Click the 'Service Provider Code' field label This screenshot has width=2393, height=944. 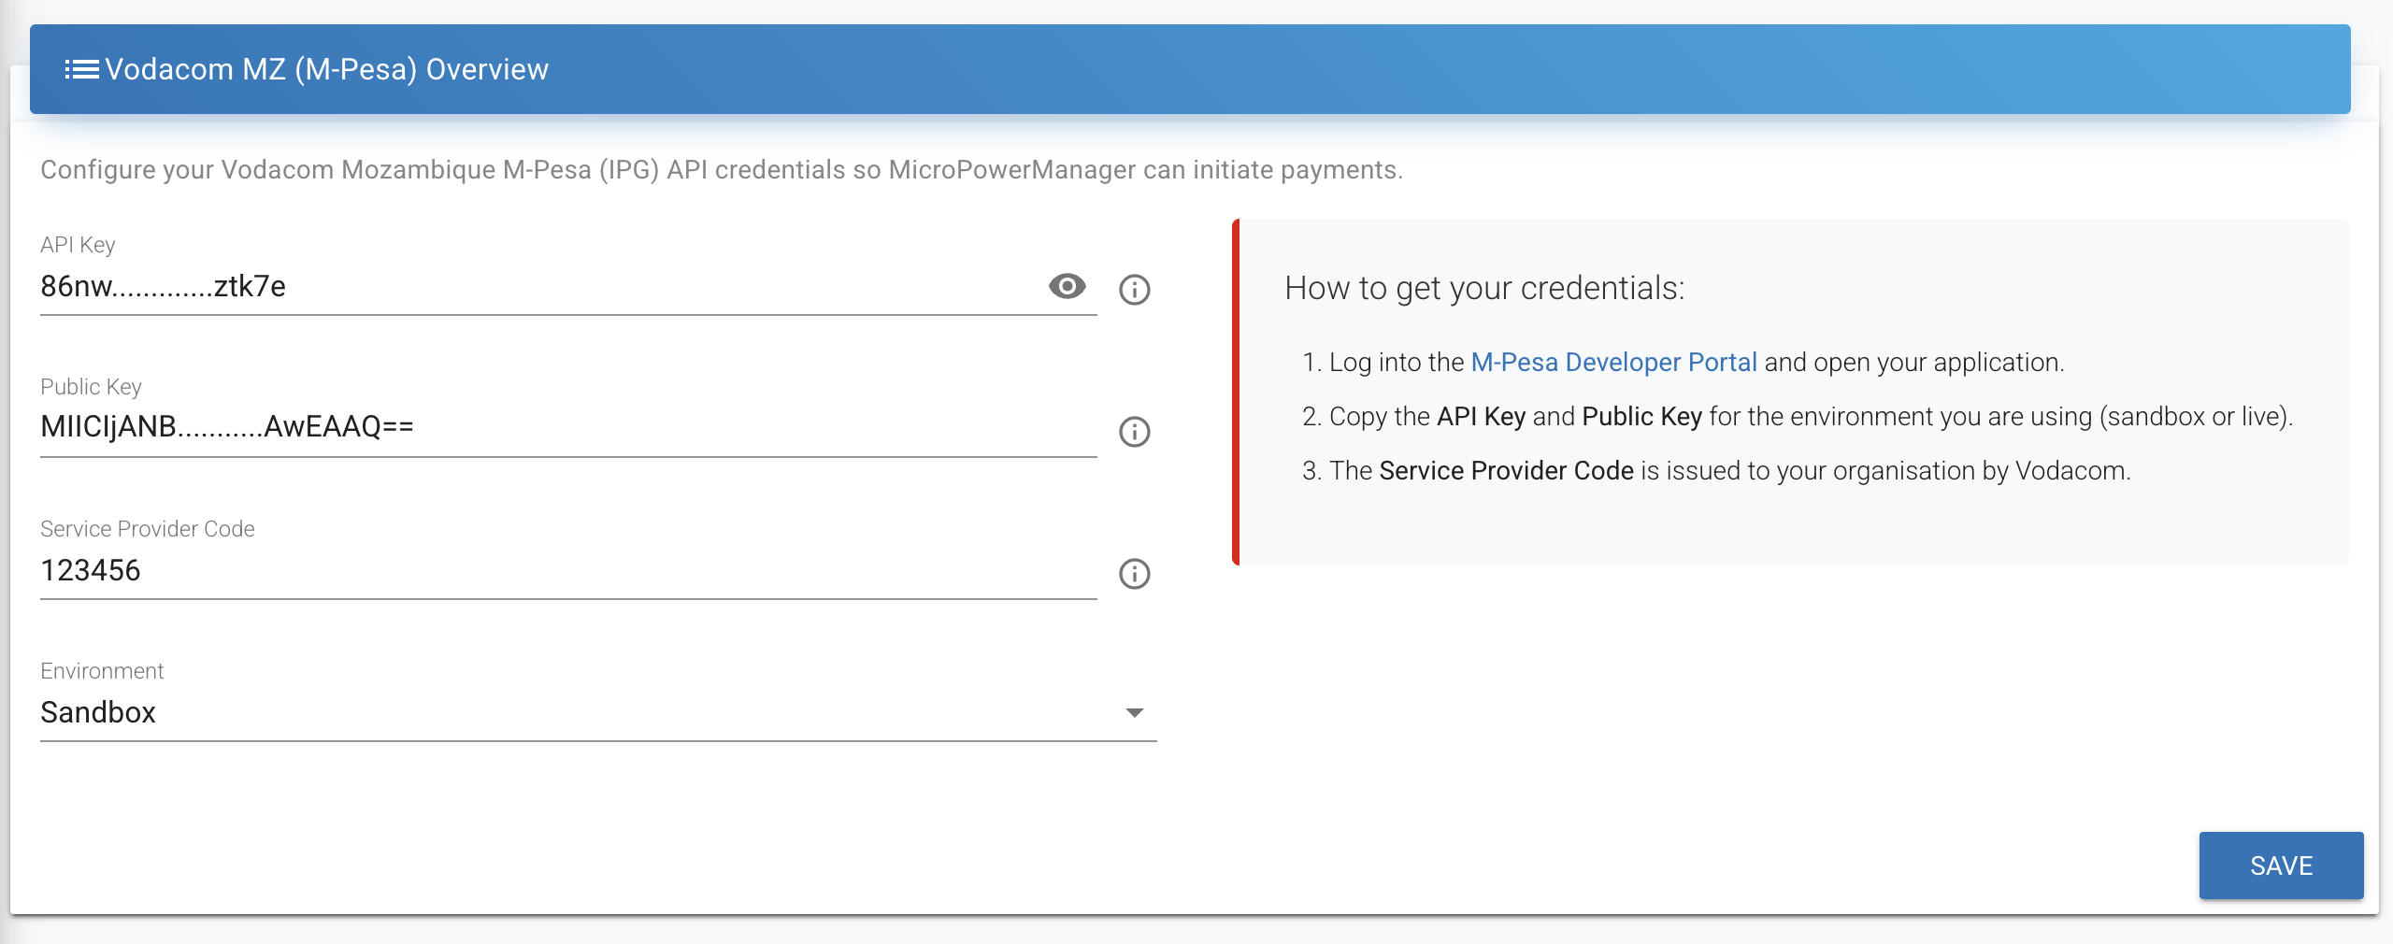[148, 529]
